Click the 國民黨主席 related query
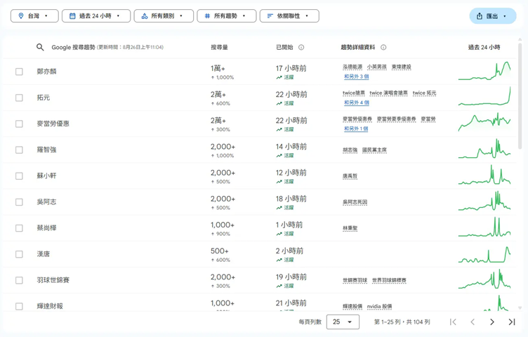 pos(374,150)
